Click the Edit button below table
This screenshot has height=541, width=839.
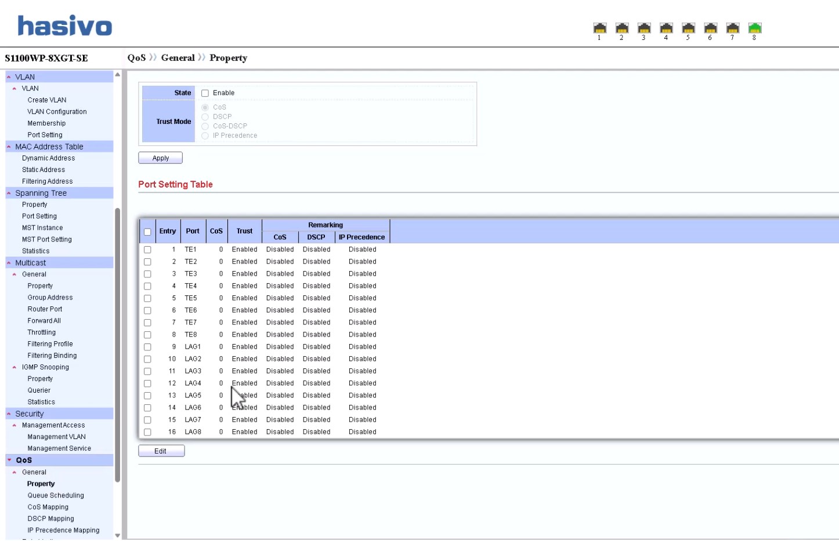point(161,451)
